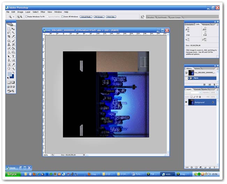This screenshot has width=227, height=184.
Task: Check the Zoom All Windows option
Action: [x=63, y=16]
